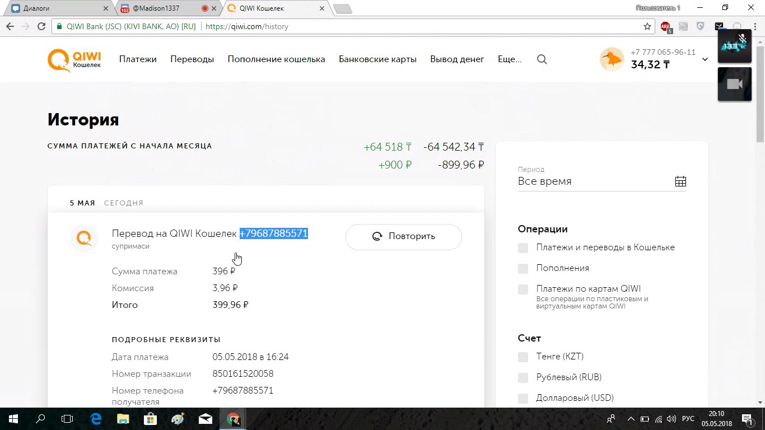Click the Chrome profile Пользователь 1 button

click(658, 8)
